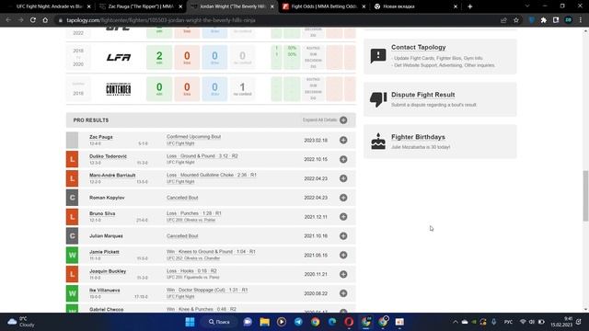Image resolution: width=589 pixels, height=331 pixels.
Task: Expand the Roman Kopylov cancelled bout row
Action: pyautogui.click(x=343, y=198)
